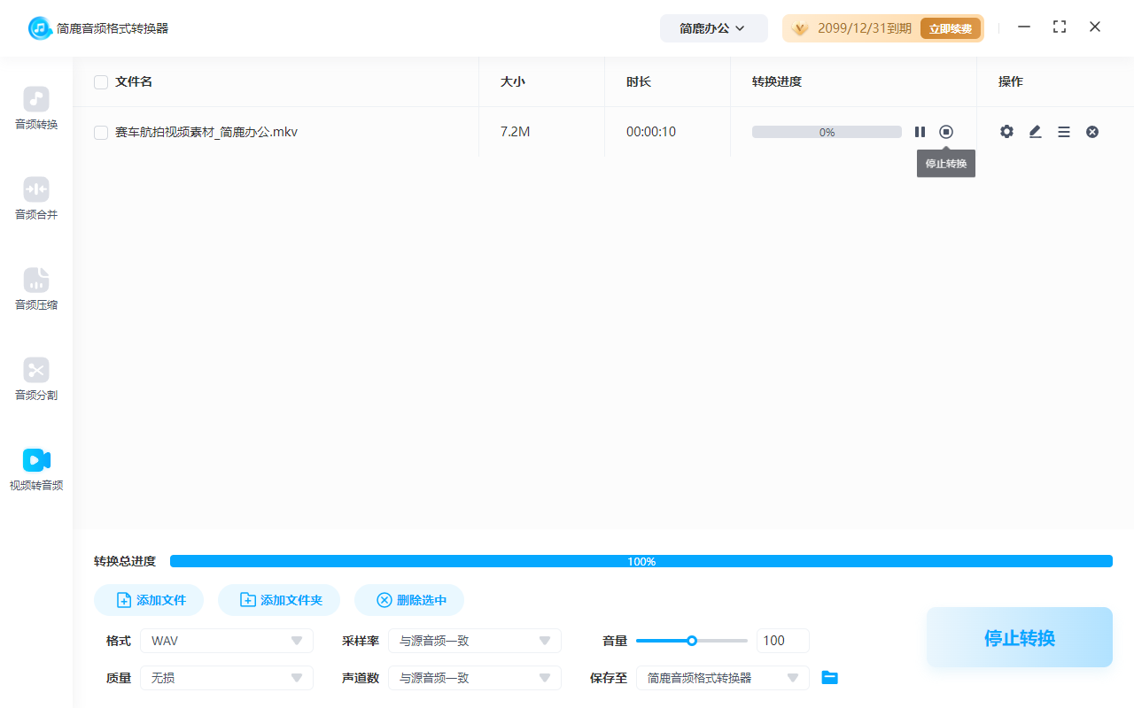Open the 质量 selection menu
1134x708 pixels.
coord(226,677)
